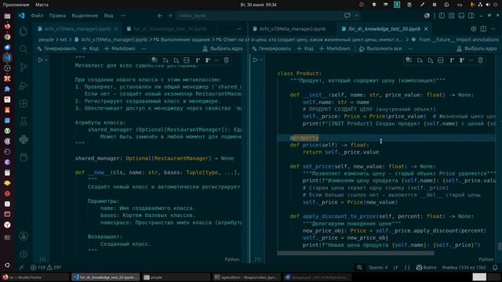
Task: Split the right notebook cell
Action: coord(441,60)
